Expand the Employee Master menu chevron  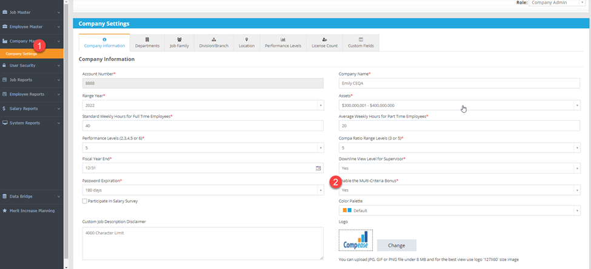coord(59,27)
